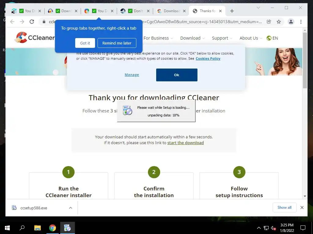Open the taskbar clock and date

287,228
